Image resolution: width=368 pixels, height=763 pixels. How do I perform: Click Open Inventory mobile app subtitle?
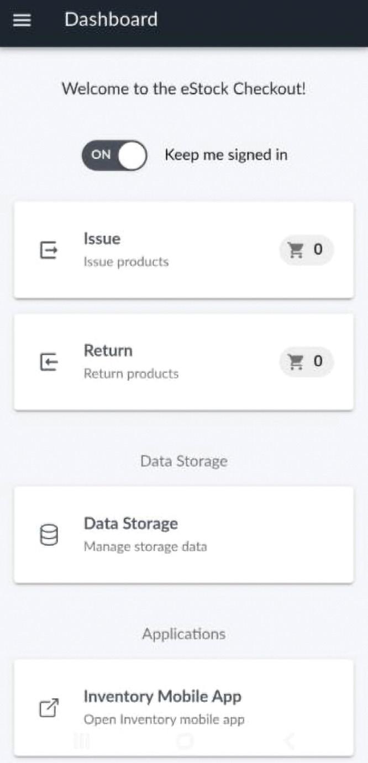(164, 720)
